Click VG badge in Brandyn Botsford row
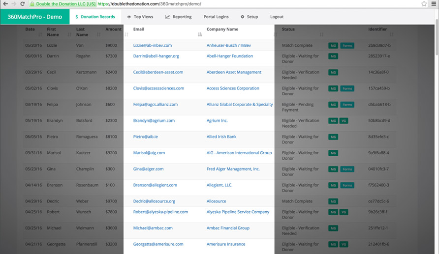 point(344,121)
